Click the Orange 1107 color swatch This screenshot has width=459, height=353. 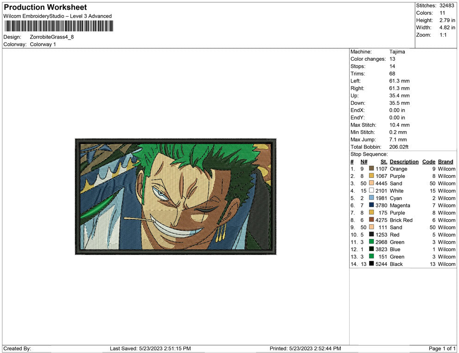[x=371, y=169]
